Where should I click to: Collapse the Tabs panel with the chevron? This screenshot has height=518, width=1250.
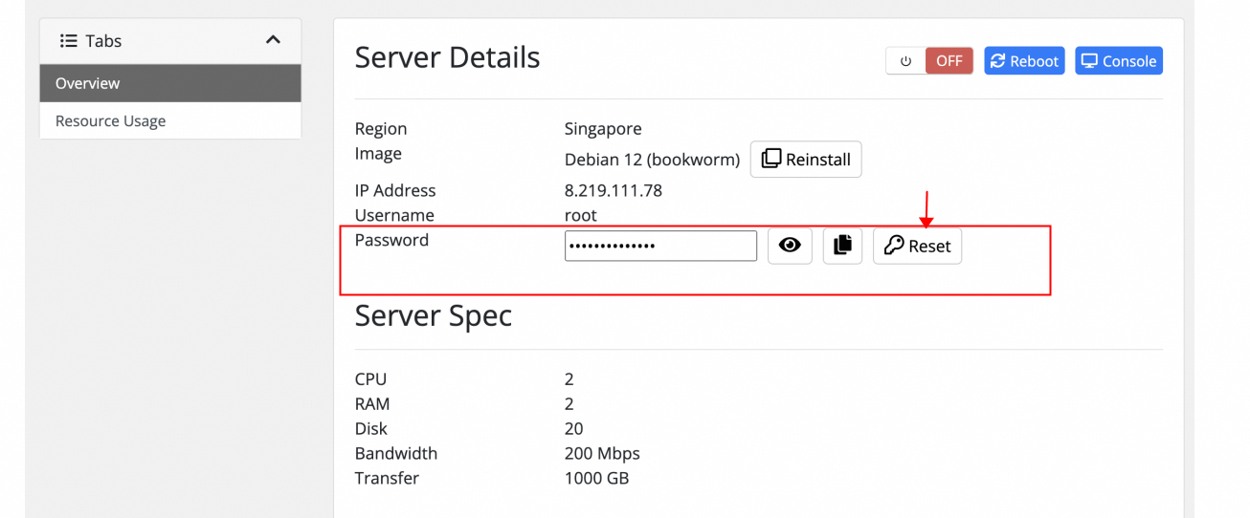pyautogui.click(x=273, y=40)
